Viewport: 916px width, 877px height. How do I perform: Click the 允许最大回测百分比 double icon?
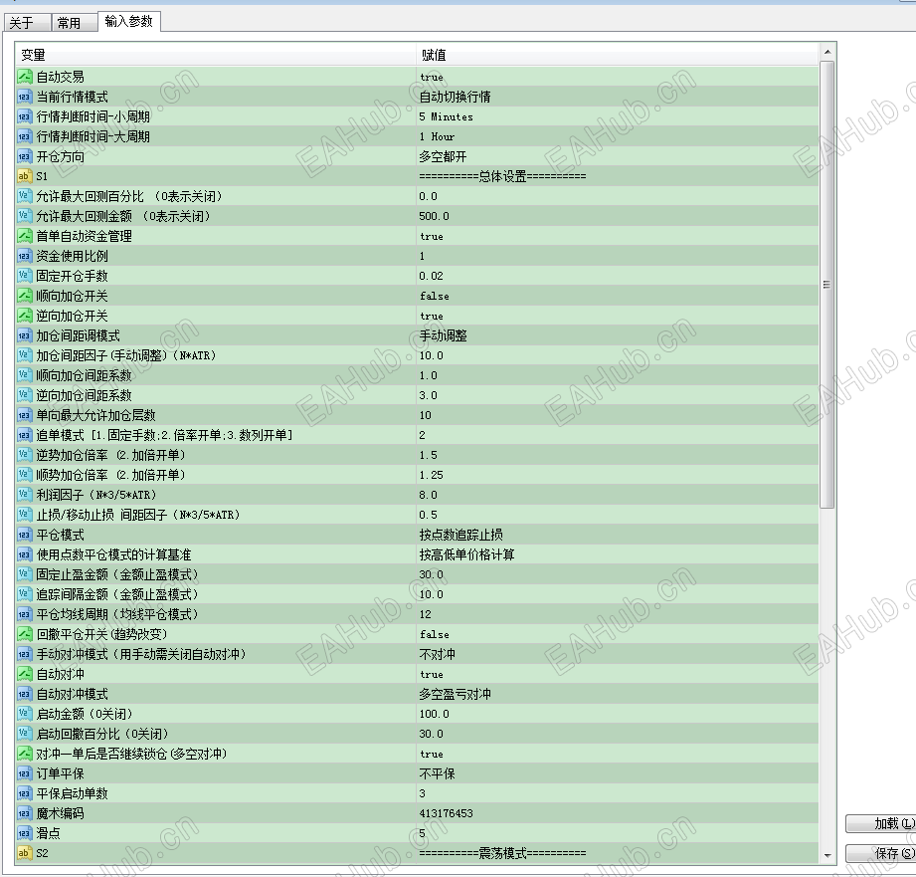coord(24,196)
